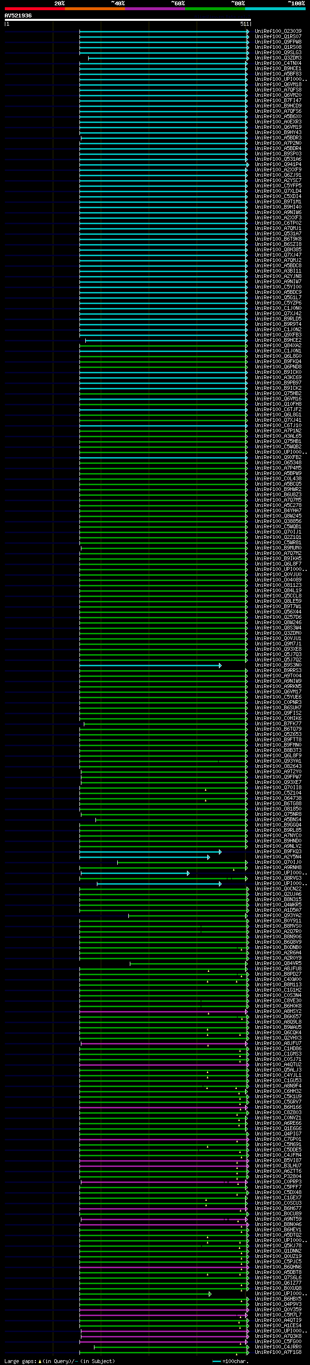Open hit UniRef100_Q0CN22

click(278, 889)
